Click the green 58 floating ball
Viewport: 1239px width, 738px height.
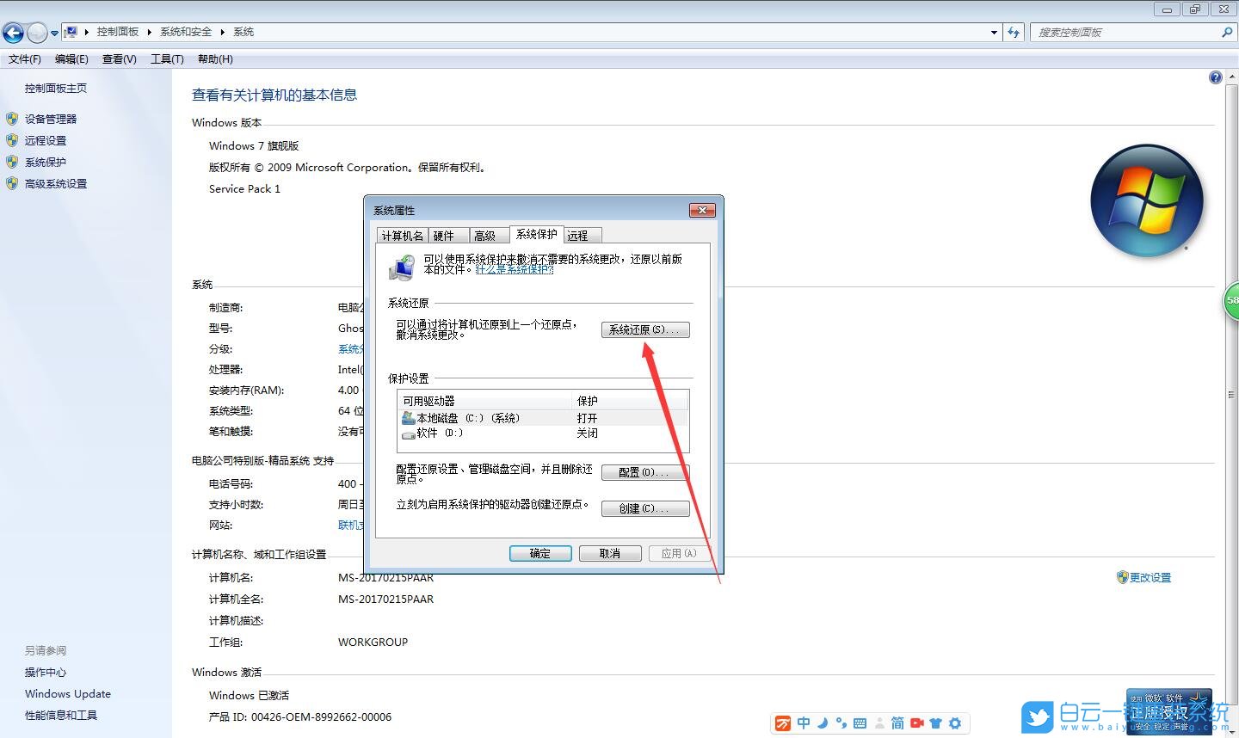click(1231, 301)
